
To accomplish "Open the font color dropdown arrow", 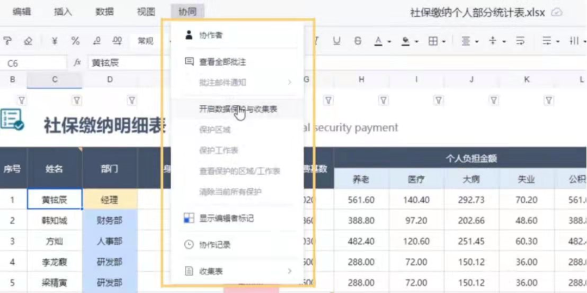I will (x=389, y=41).
